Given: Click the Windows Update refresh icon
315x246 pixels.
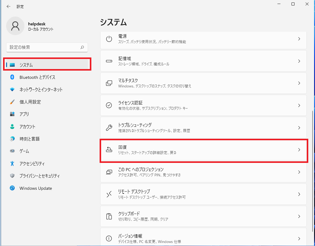Looking at the screenshot, I should [x=12, y=188].
